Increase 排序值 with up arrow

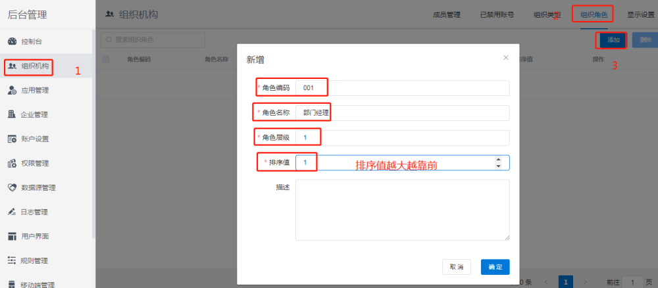(498, 160)
